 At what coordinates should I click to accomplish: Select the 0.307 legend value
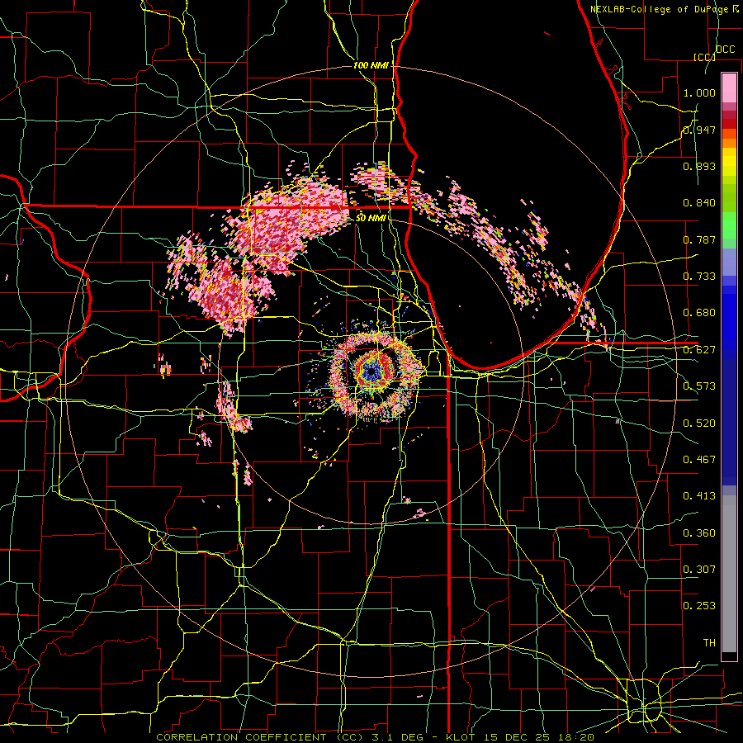coord(699,570)
